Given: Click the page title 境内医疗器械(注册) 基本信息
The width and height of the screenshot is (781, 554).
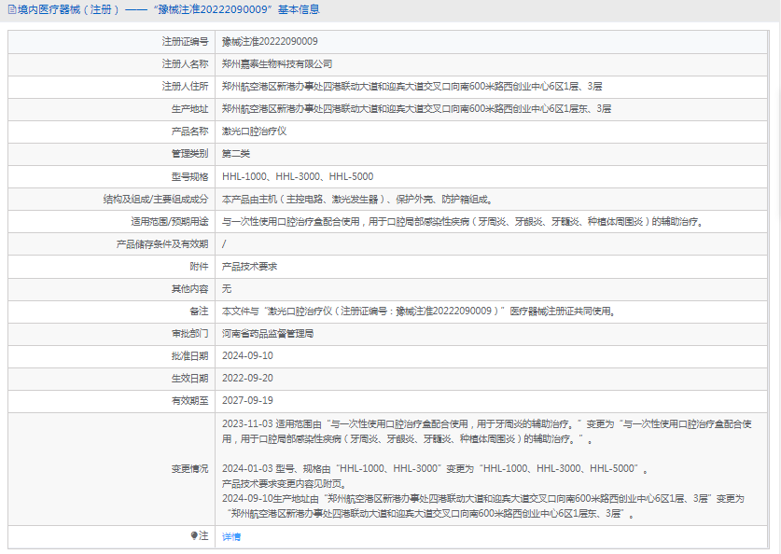Looking at the screenshot, I should pos(169,9).
